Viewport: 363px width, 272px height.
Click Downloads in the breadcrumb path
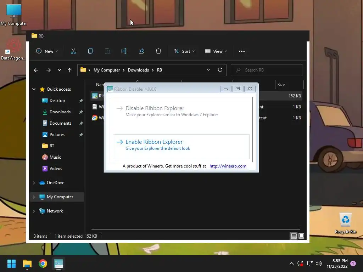pyautogui.click(x=139, y=70)
